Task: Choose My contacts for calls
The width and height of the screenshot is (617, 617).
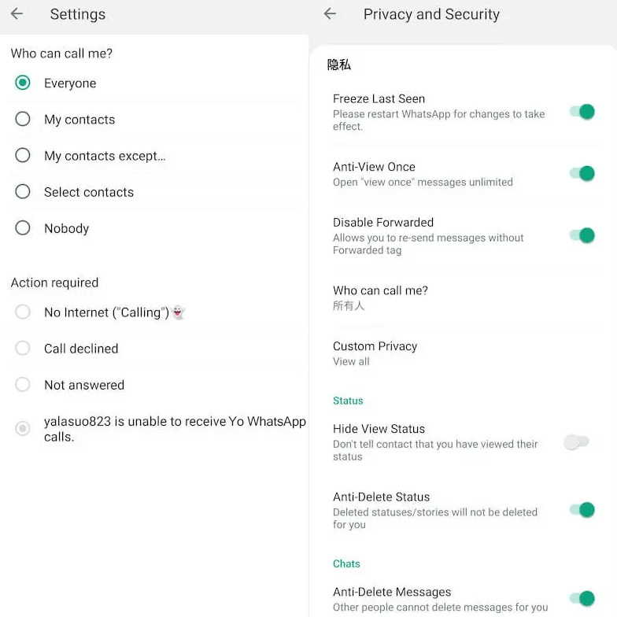Action: pos(23,119)
